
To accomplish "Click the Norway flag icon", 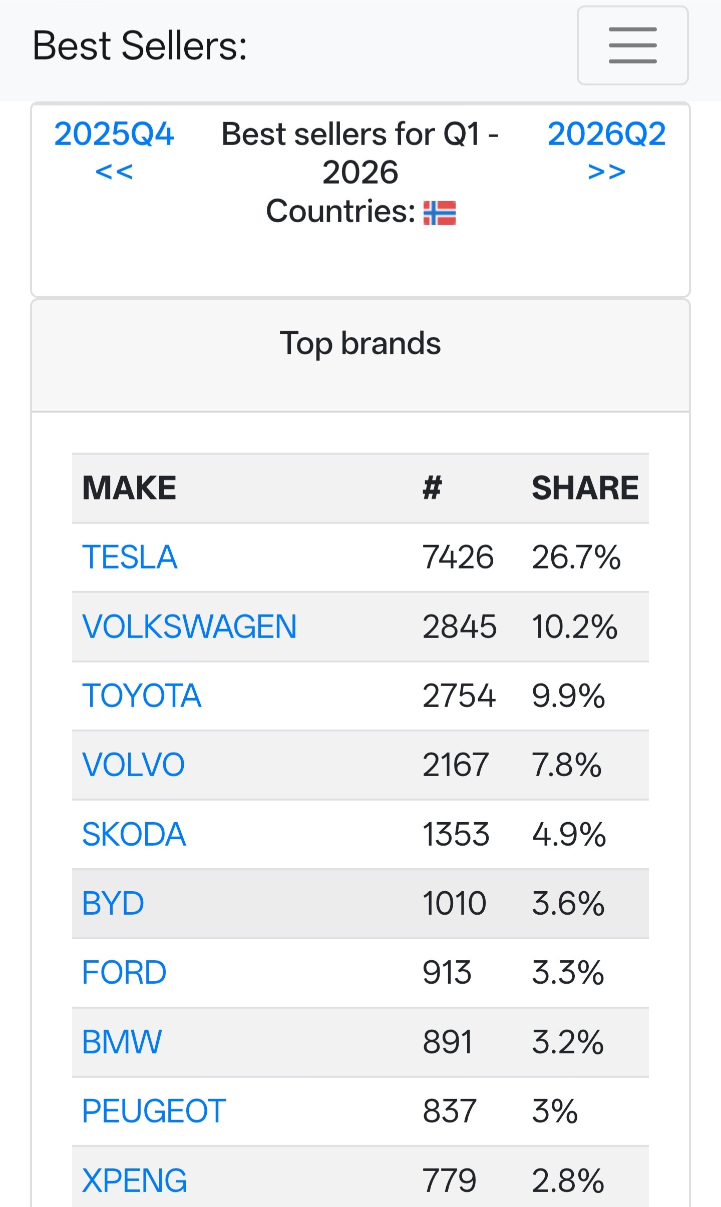I will pos(440,213).
